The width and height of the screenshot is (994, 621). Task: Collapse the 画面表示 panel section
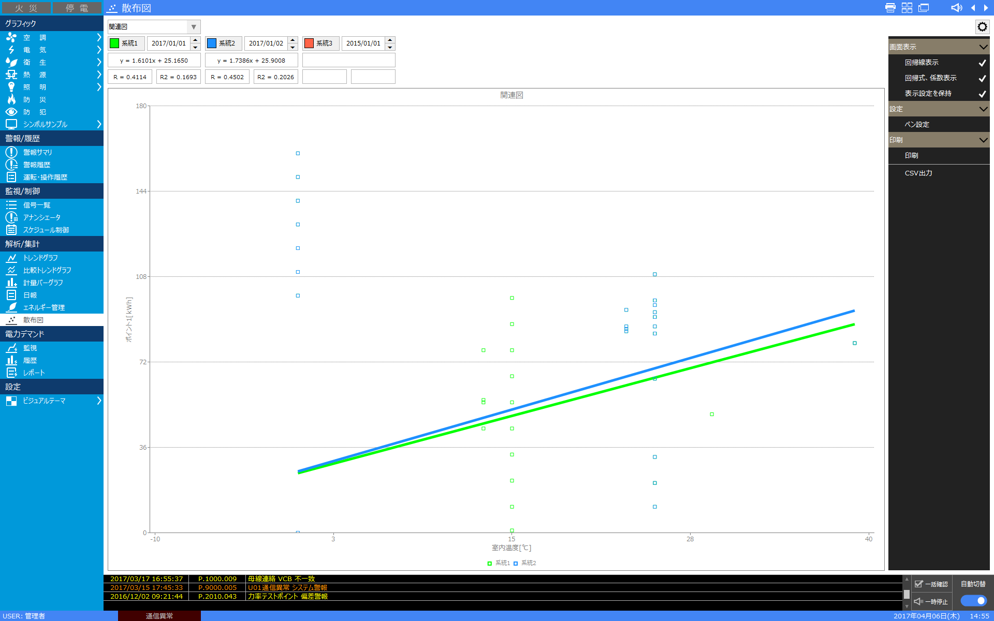pyautogui.click(x=983, y=47)
